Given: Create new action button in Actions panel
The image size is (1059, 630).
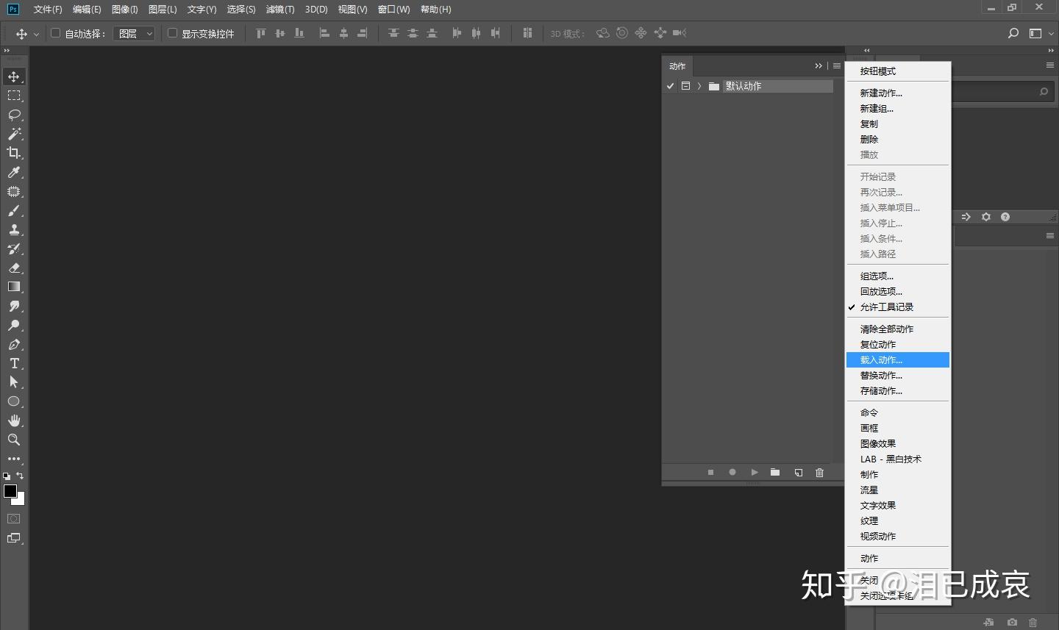Looking at the screenshot, I should (798, 473).
